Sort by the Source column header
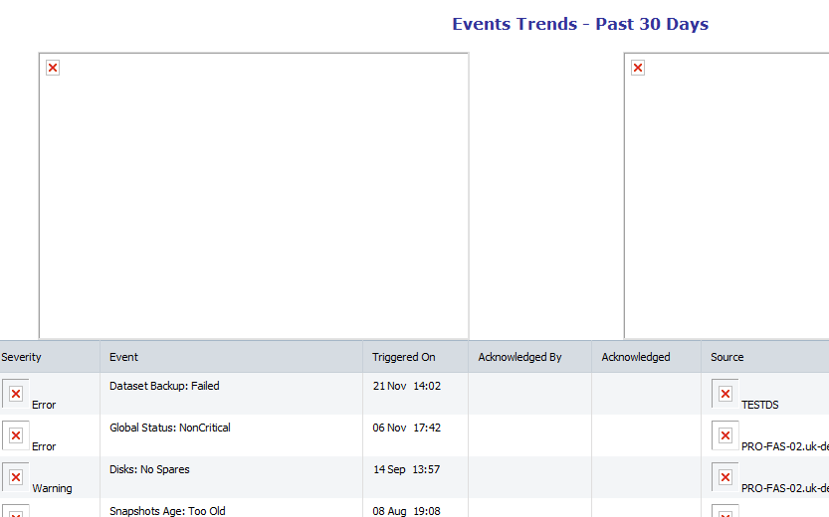 [x=727, y=357]
